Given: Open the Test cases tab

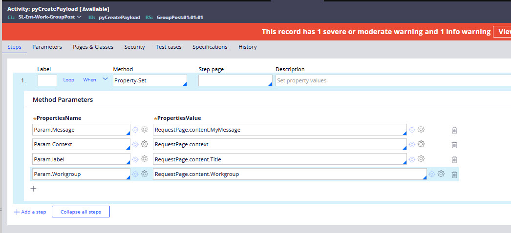Looking at the screenshot, I should point(169,47).
